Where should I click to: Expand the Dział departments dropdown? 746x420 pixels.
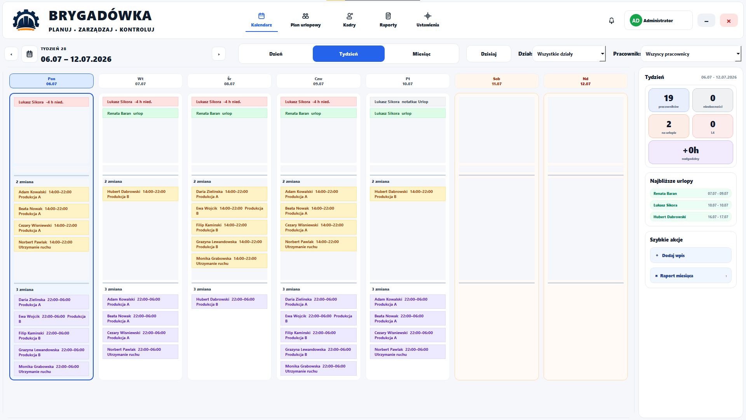[569, 54]
